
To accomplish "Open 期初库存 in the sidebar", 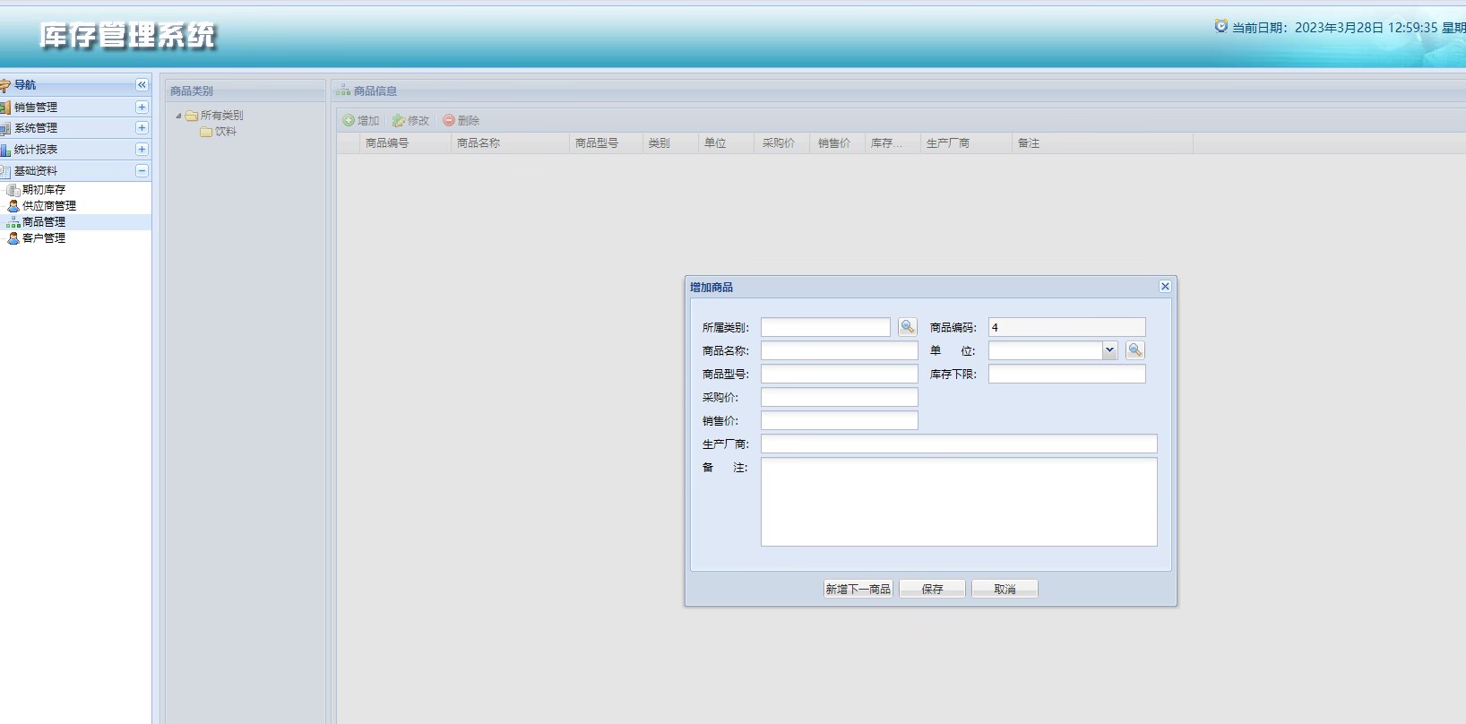I will 43,190.
